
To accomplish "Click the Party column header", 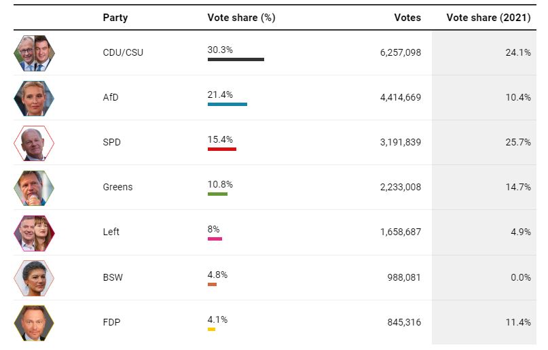I will pos(115,18).
